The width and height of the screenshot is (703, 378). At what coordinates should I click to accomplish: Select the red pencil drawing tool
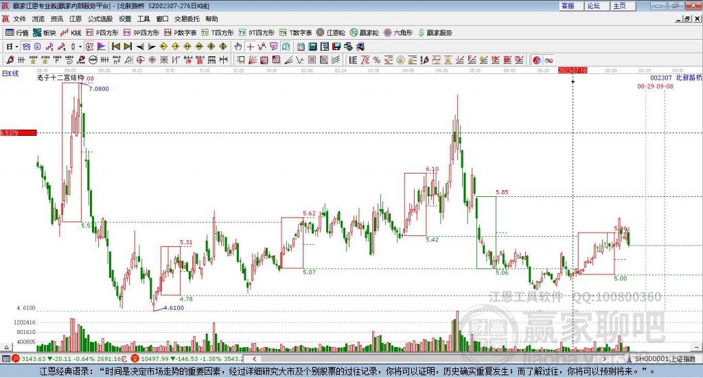tap(10, 60)
